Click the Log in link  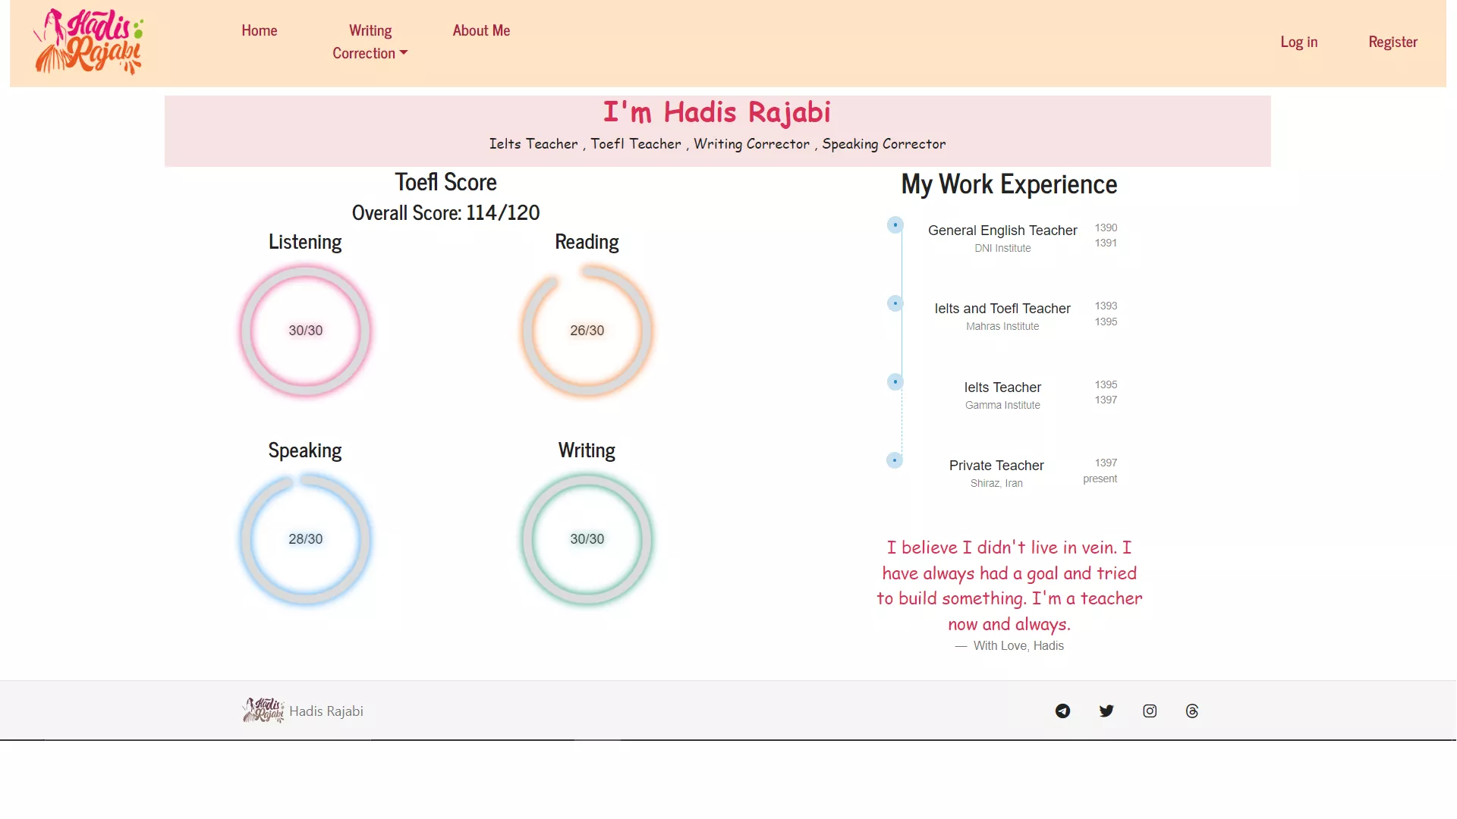1298,42
